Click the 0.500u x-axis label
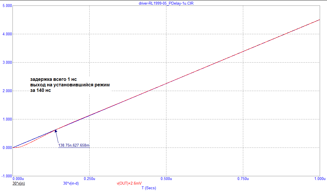Image resolution: width=327 pixels, height=191 pixels. [x=166, y=179]
